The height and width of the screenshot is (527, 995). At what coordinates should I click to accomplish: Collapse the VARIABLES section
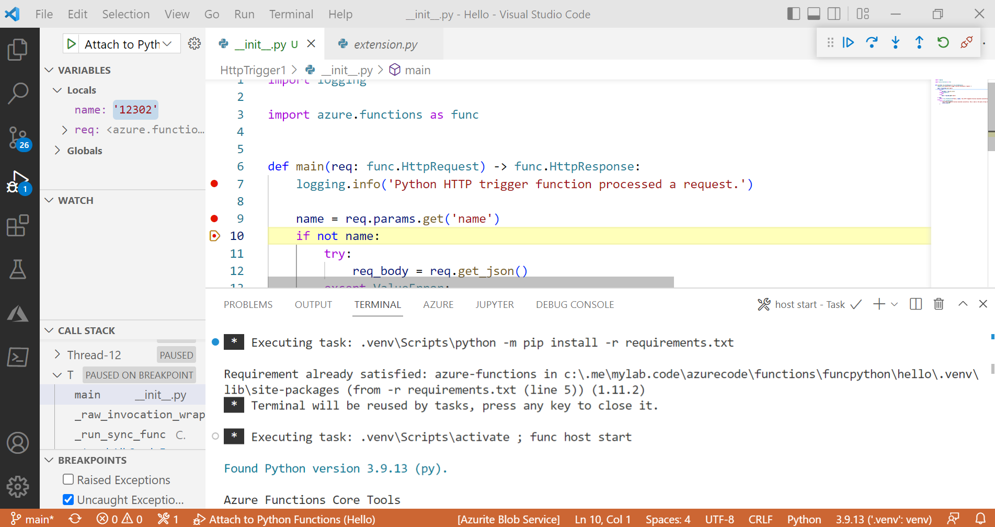[x=49, y=70]
